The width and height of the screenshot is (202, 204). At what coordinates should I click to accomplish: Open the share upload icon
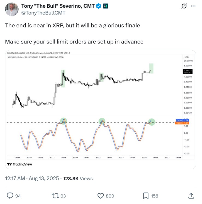[x=191, y=196]
